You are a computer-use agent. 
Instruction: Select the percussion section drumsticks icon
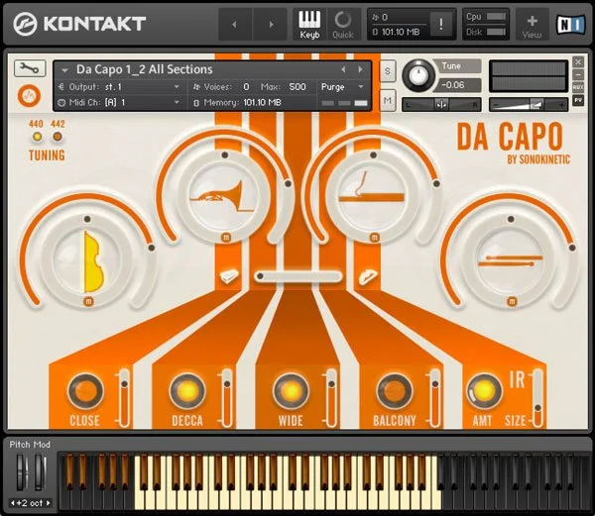pyautogui.click(x=510, y=260)
